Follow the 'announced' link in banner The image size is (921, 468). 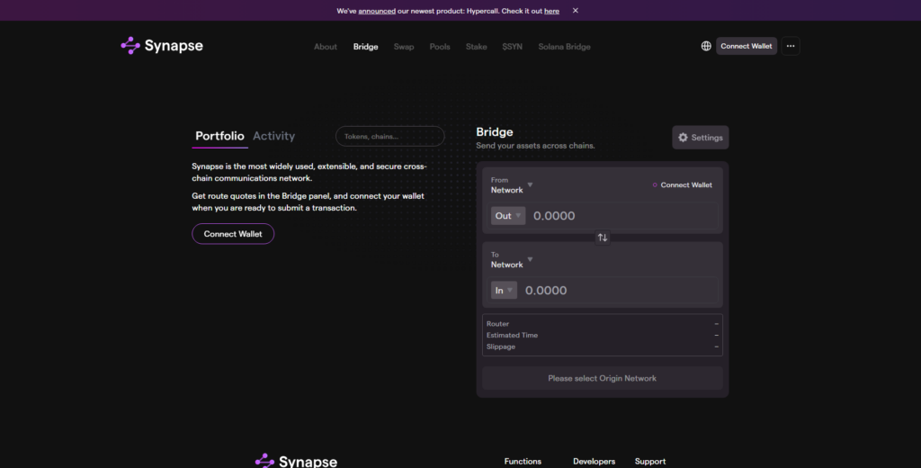[x=377, y=11]
